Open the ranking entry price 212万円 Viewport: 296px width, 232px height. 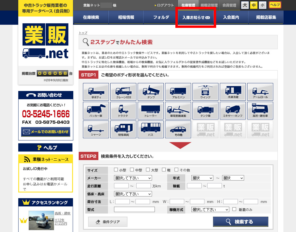61,223
